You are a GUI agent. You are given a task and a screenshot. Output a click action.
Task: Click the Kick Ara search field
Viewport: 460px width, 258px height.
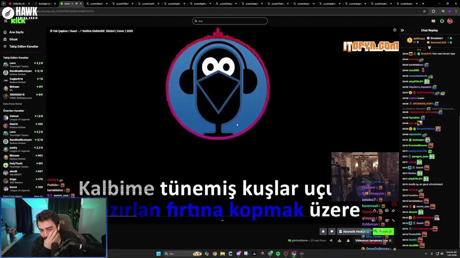click(x=230, y=21)
